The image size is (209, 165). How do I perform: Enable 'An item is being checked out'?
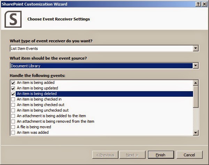[x=13, y=105]
